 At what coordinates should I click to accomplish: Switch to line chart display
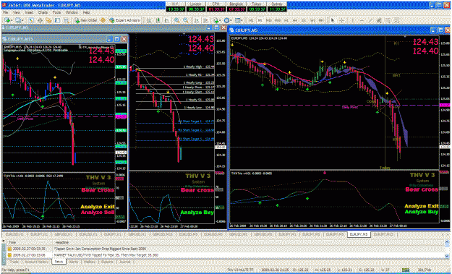click(166, 20)
